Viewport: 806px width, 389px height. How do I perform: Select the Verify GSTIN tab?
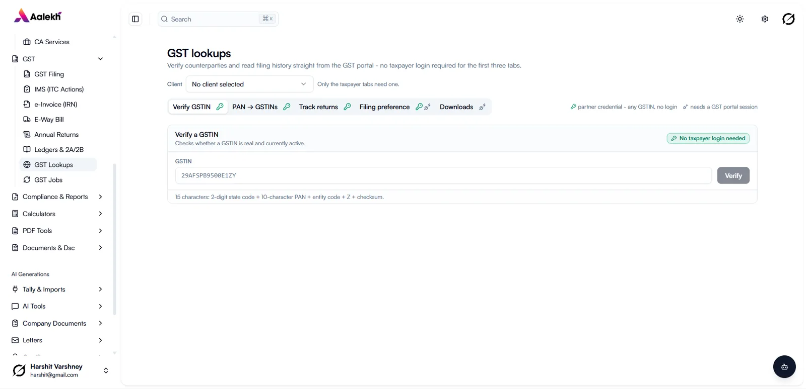197,107
